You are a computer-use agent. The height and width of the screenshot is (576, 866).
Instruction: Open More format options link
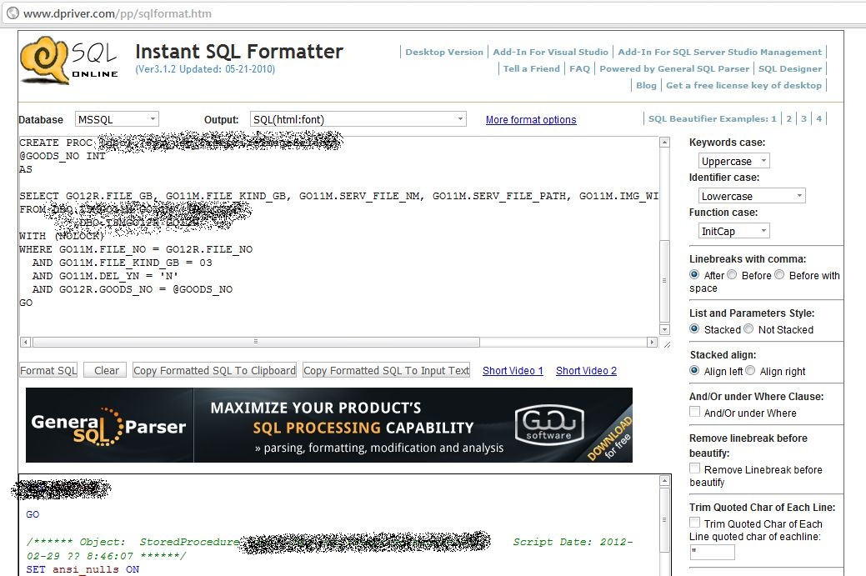click(531, 120)
